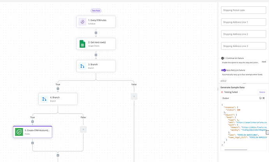This screenshot has width=269, height=162.
Task: Click the Google Sheets icon in step 2
Action: (x=82, y=44)
